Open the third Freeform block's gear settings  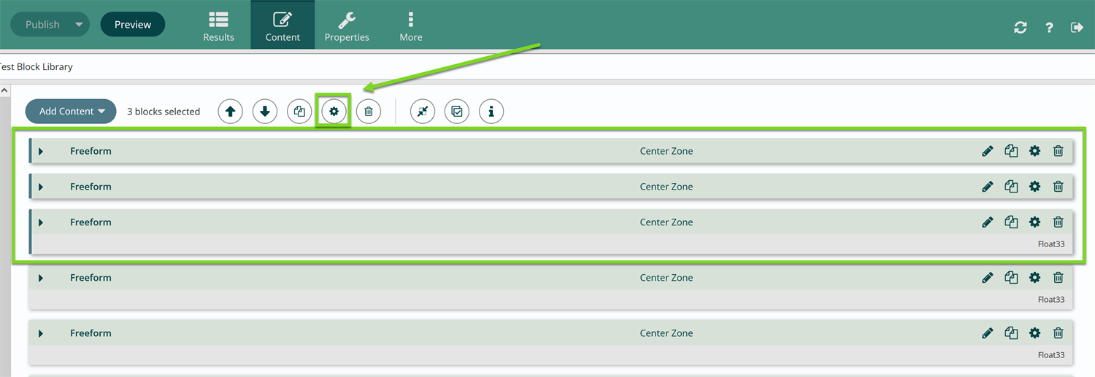[x=1034, y=222]
